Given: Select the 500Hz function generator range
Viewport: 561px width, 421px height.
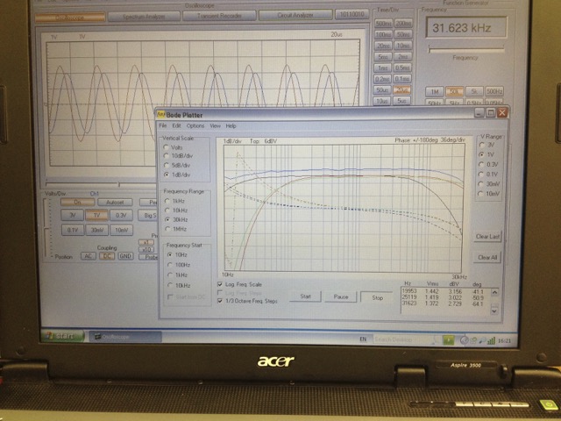Looking at the screenshot, I should [x=494, y=91].
